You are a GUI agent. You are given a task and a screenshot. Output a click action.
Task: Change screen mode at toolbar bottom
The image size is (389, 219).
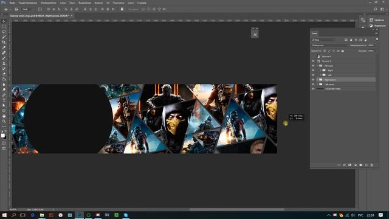(4, 148)
